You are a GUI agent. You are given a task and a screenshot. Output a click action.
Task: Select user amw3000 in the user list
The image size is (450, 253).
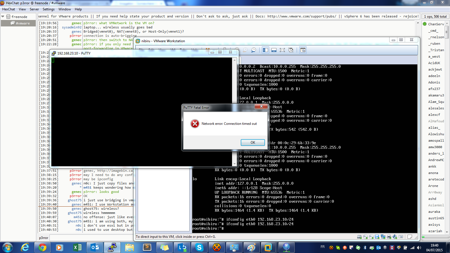(x=435, y=147)
